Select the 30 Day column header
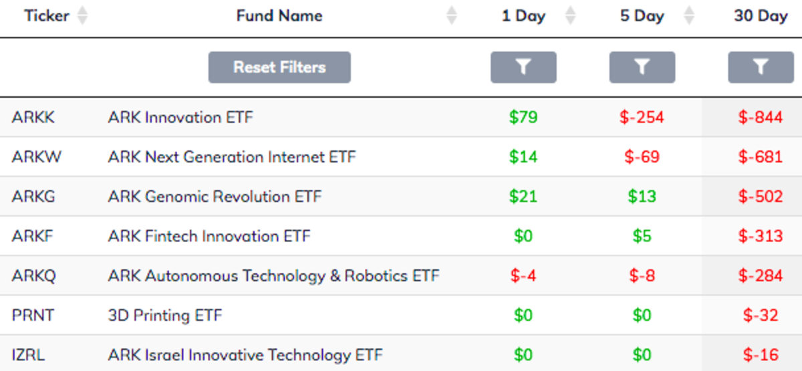The width and height of the screenshot is (802, 371). [x=761, y=16]
